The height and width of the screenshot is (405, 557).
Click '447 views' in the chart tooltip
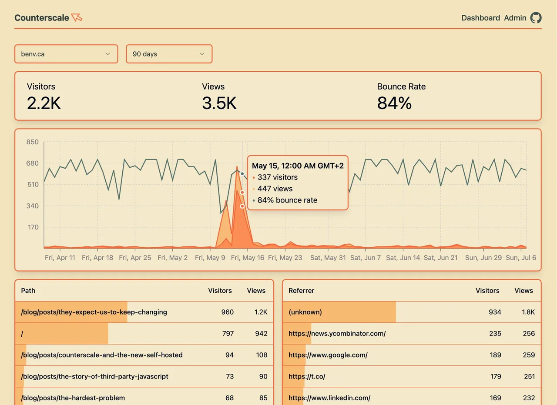click(275, 189)
